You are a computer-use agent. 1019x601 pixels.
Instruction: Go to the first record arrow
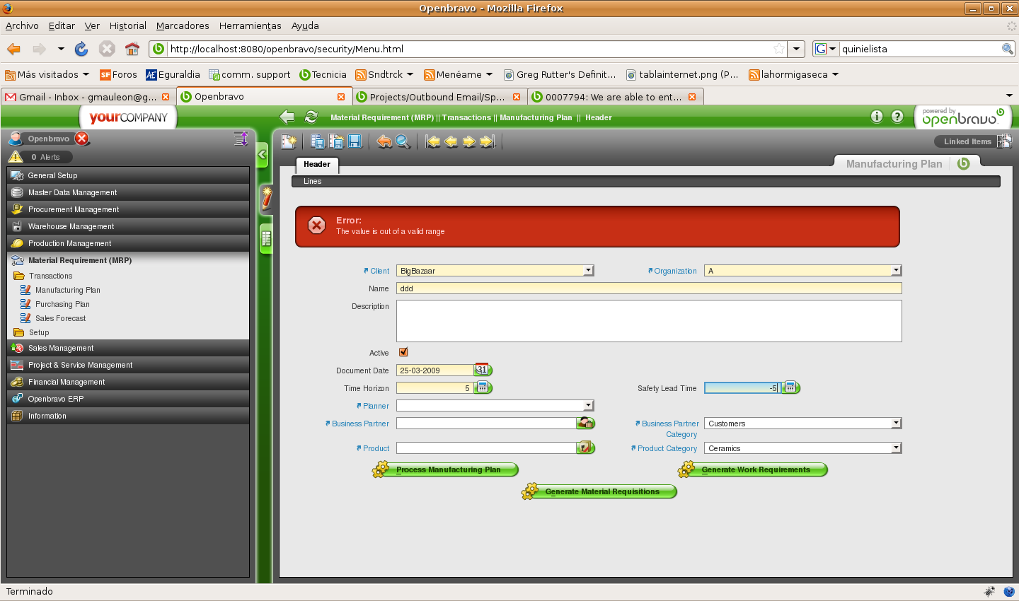[x=433, y=141]
